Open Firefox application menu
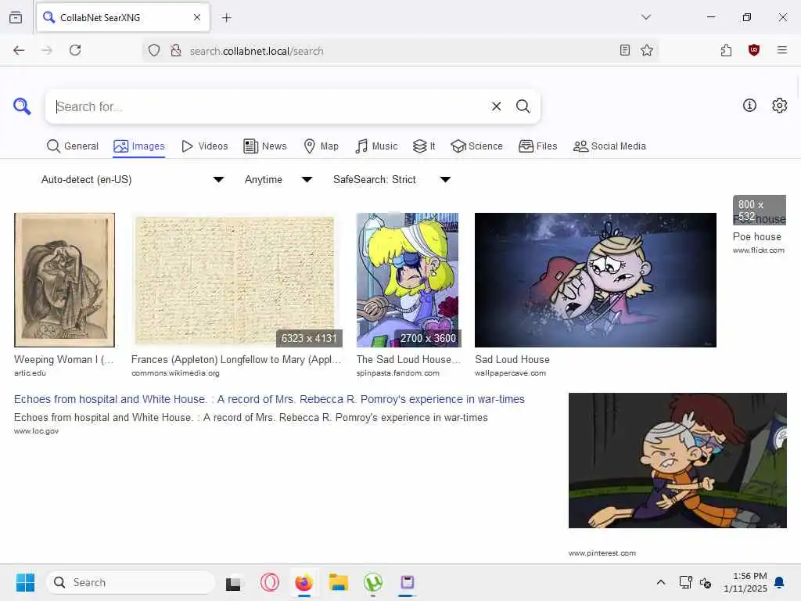Viewport: 801px width, 601px height. (x=781, y=50)
